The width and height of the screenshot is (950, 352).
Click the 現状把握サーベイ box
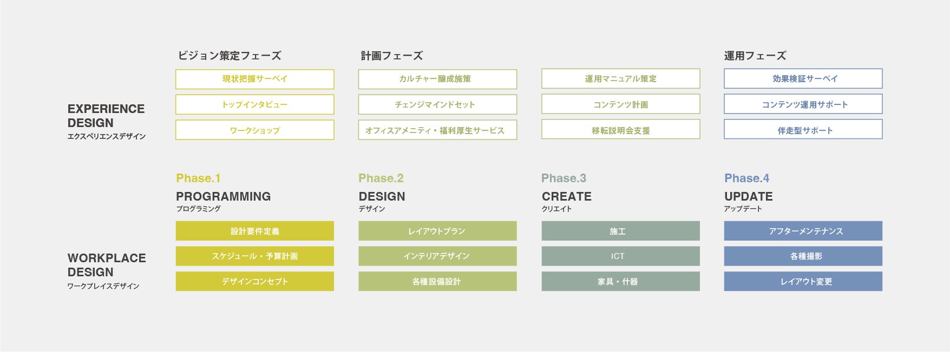pos(254,79)
